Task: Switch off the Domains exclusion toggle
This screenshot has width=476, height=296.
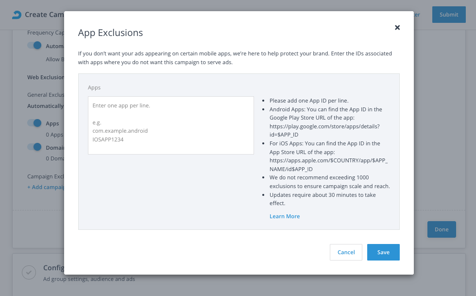Action: click(34, 147)
